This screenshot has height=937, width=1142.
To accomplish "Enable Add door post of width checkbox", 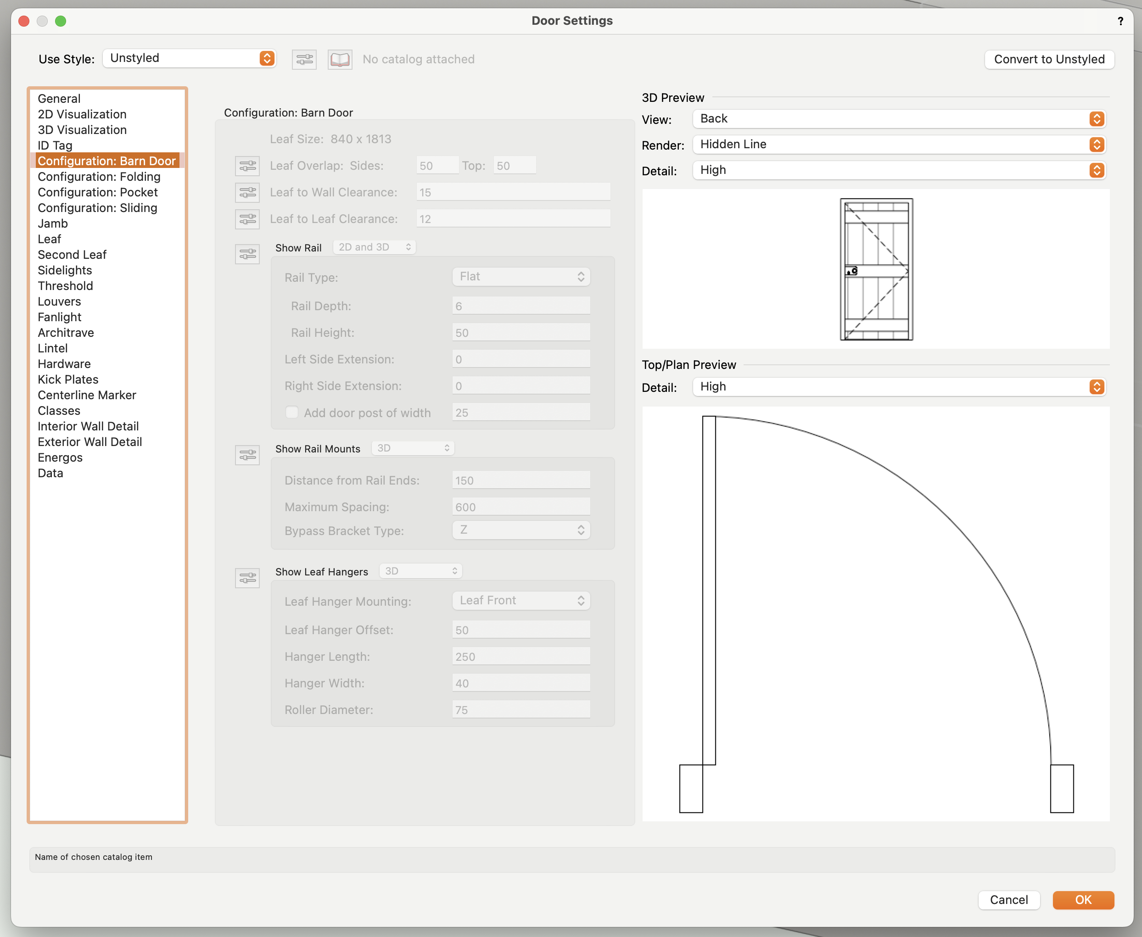I will coord(291,413).
